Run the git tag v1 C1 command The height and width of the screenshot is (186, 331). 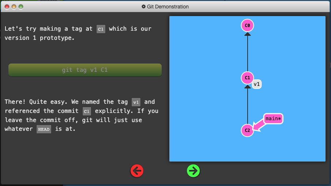(x=85, y=70)
